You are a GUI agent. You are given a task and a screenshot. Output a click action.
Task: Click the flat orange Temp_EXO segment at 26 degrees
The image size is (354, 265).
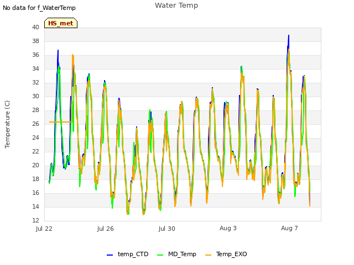click(x=60, y=122)
